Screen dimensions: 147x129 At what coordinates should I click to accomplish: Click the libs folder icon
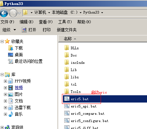point(67,77)
